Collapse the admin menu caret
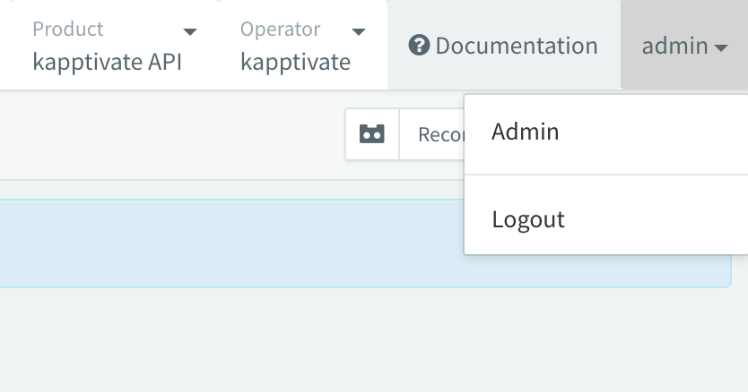Screen dimensions: 748x392 coord(721,47)
